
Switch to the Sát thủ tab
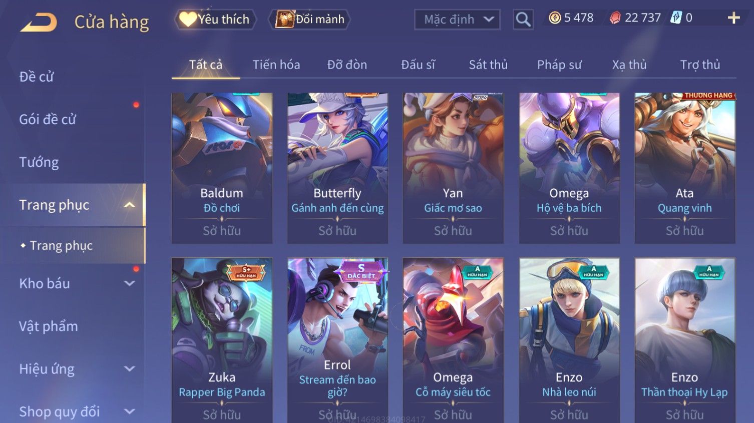[x=488, y=65]
